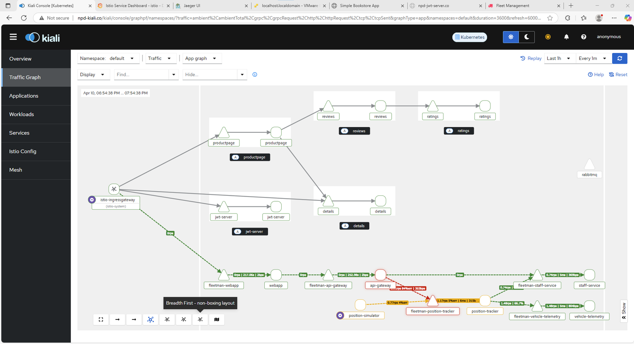This screenshot has height=344, width=634.
Task: Click the dark reviews app box label
Action: [x=354, y=131]
